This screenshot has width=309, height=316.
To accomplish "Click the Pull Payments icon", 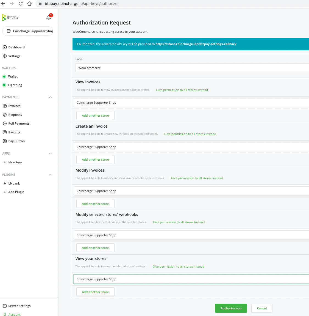I will point(5,123).
